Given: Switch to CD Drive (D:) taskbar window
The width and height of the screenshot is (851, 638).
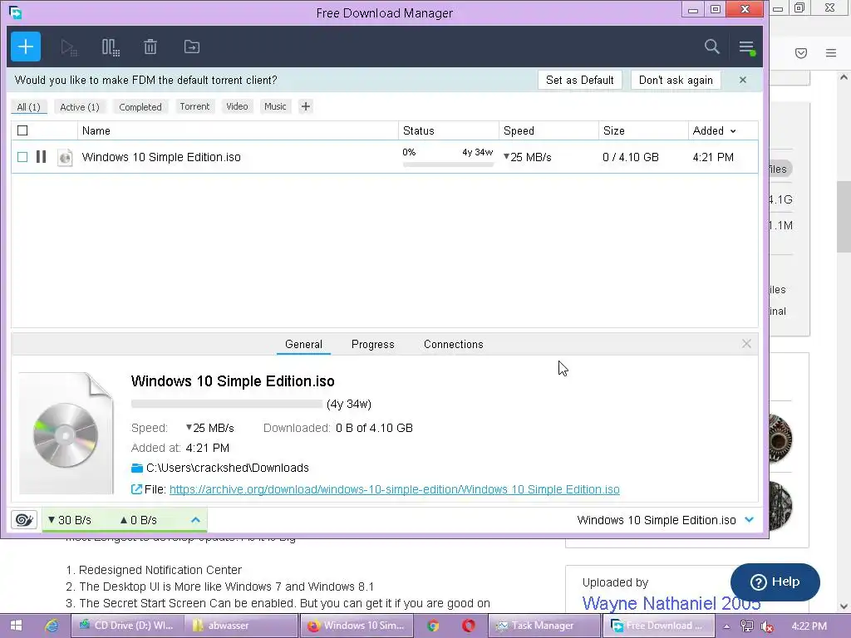Looking at the screenshot, I should point(127,626).
